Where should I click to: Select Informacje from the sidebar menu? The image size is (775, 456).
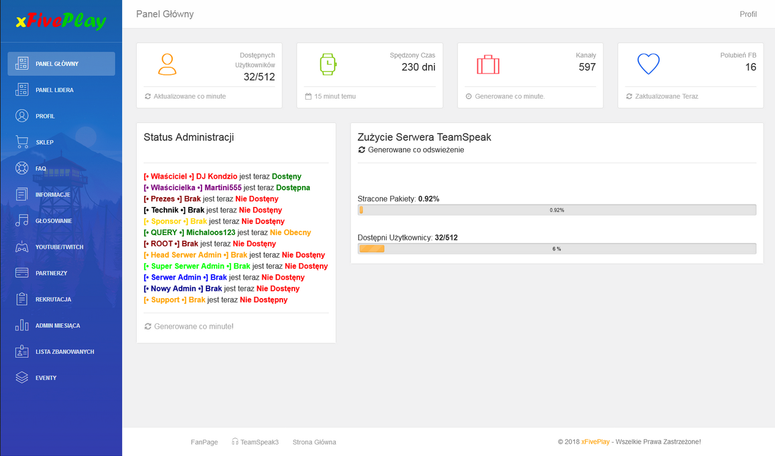tap(53, 195)
